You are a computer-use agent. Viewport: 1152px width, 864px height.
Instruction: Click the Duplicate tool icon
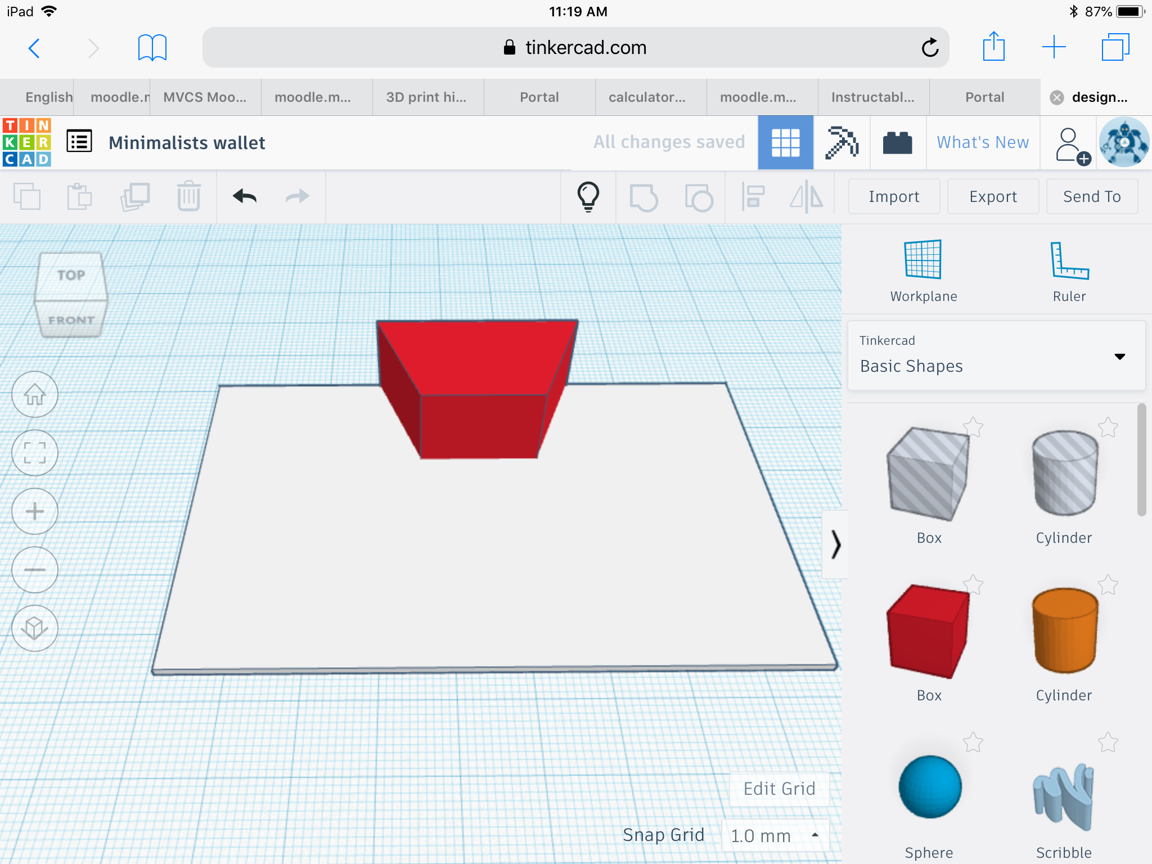(134, 196)
